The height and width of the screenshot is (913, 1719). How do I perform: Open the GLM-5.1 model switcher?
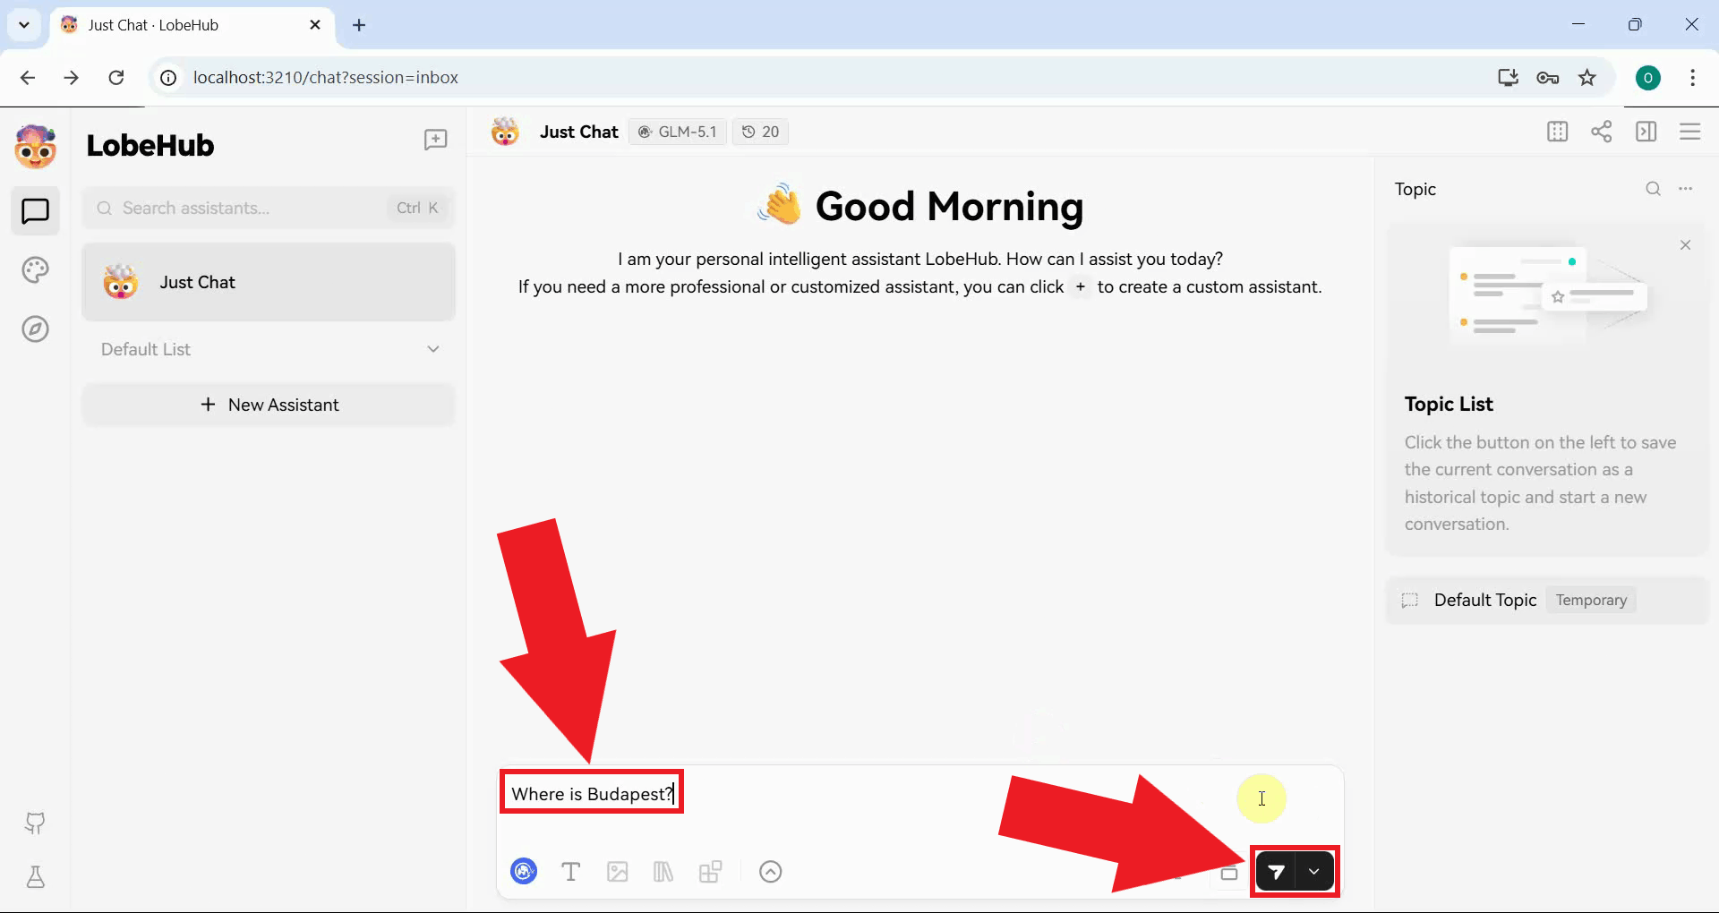pos(677,132)
